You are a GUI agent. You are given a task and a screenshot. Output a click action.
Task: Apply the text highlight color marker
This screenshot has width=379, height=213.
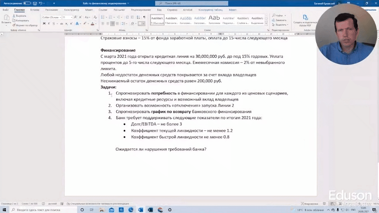(85, 24)
